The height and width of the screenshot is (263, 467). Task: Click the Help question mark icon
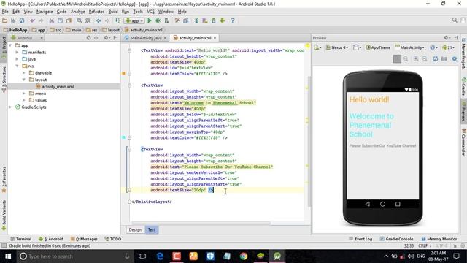pos(233,20)
